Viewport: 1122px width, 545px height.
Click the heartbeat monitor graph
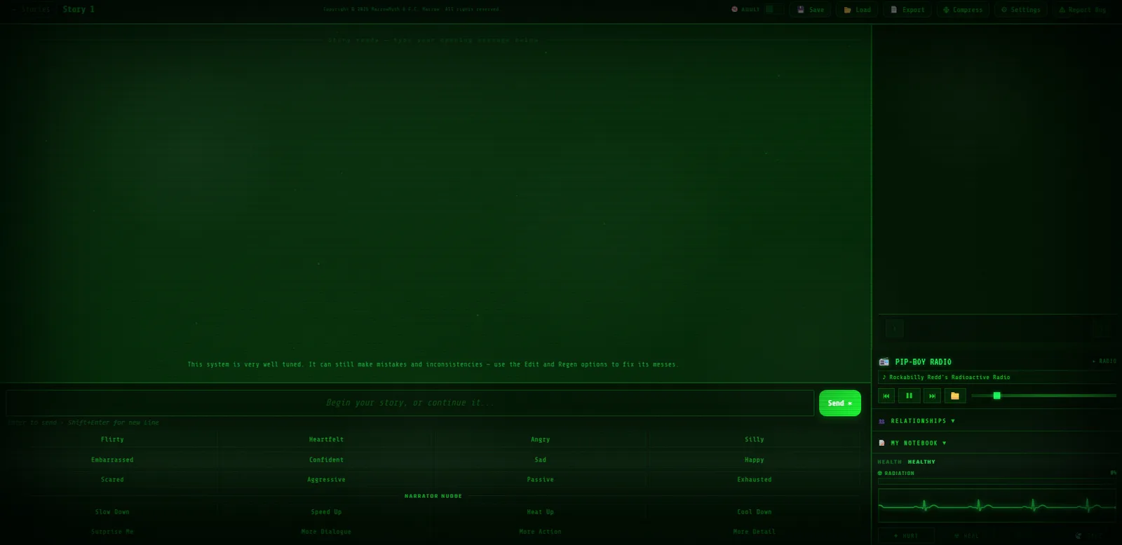pos(996,504)
